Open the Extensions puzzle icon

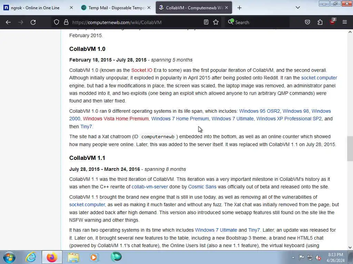point(320,22)
